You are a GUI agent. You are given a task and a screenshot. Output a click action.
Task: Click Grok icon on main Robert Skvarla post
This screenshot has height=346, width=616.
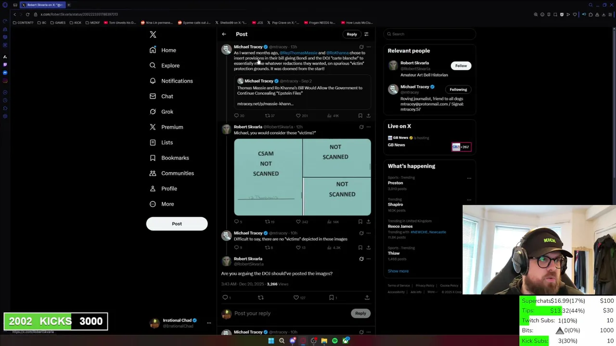click(x=361, y=259)
